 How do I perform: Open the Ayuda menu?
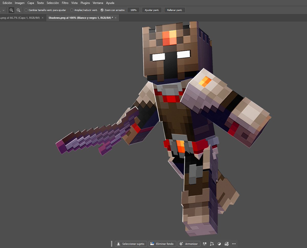pyautogui.click(x=110, y=3)
